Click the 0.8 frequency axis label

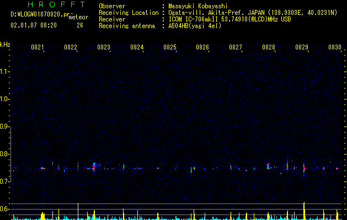click(x=4, y=154)
